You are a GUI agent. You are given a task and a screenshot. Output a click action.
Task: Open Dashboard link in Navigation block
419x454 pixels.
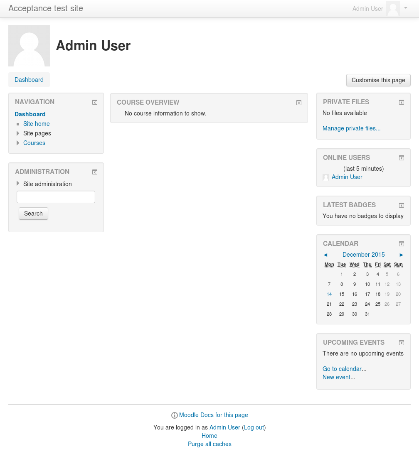[x=30, y=114]
